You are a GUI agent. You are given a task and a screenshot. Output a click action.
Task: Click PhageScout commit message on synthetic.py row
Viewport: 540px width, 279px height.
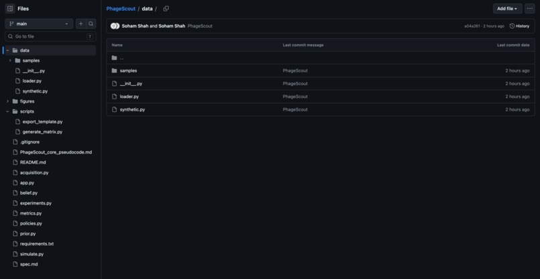click(295, 109)
